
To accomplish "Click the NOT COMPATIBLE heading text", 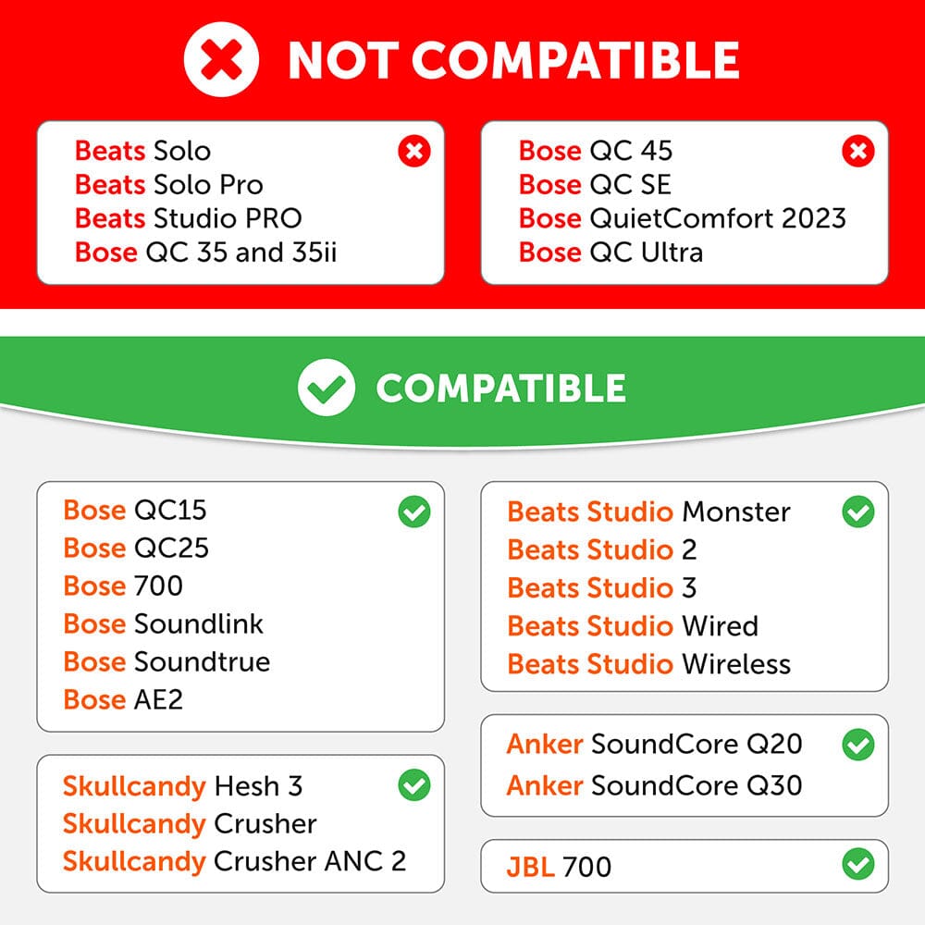I will (x=513, y=60).
